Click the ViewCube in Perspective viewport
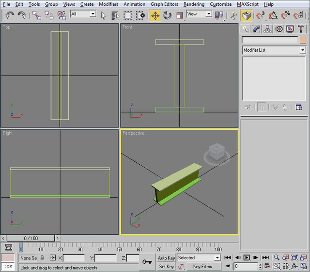Screen dimensions: 310x272 coord(216,151)
